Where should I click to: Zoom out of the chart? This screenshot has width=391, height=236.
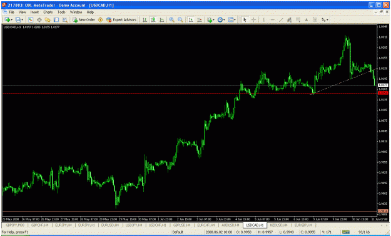(180, 20)
